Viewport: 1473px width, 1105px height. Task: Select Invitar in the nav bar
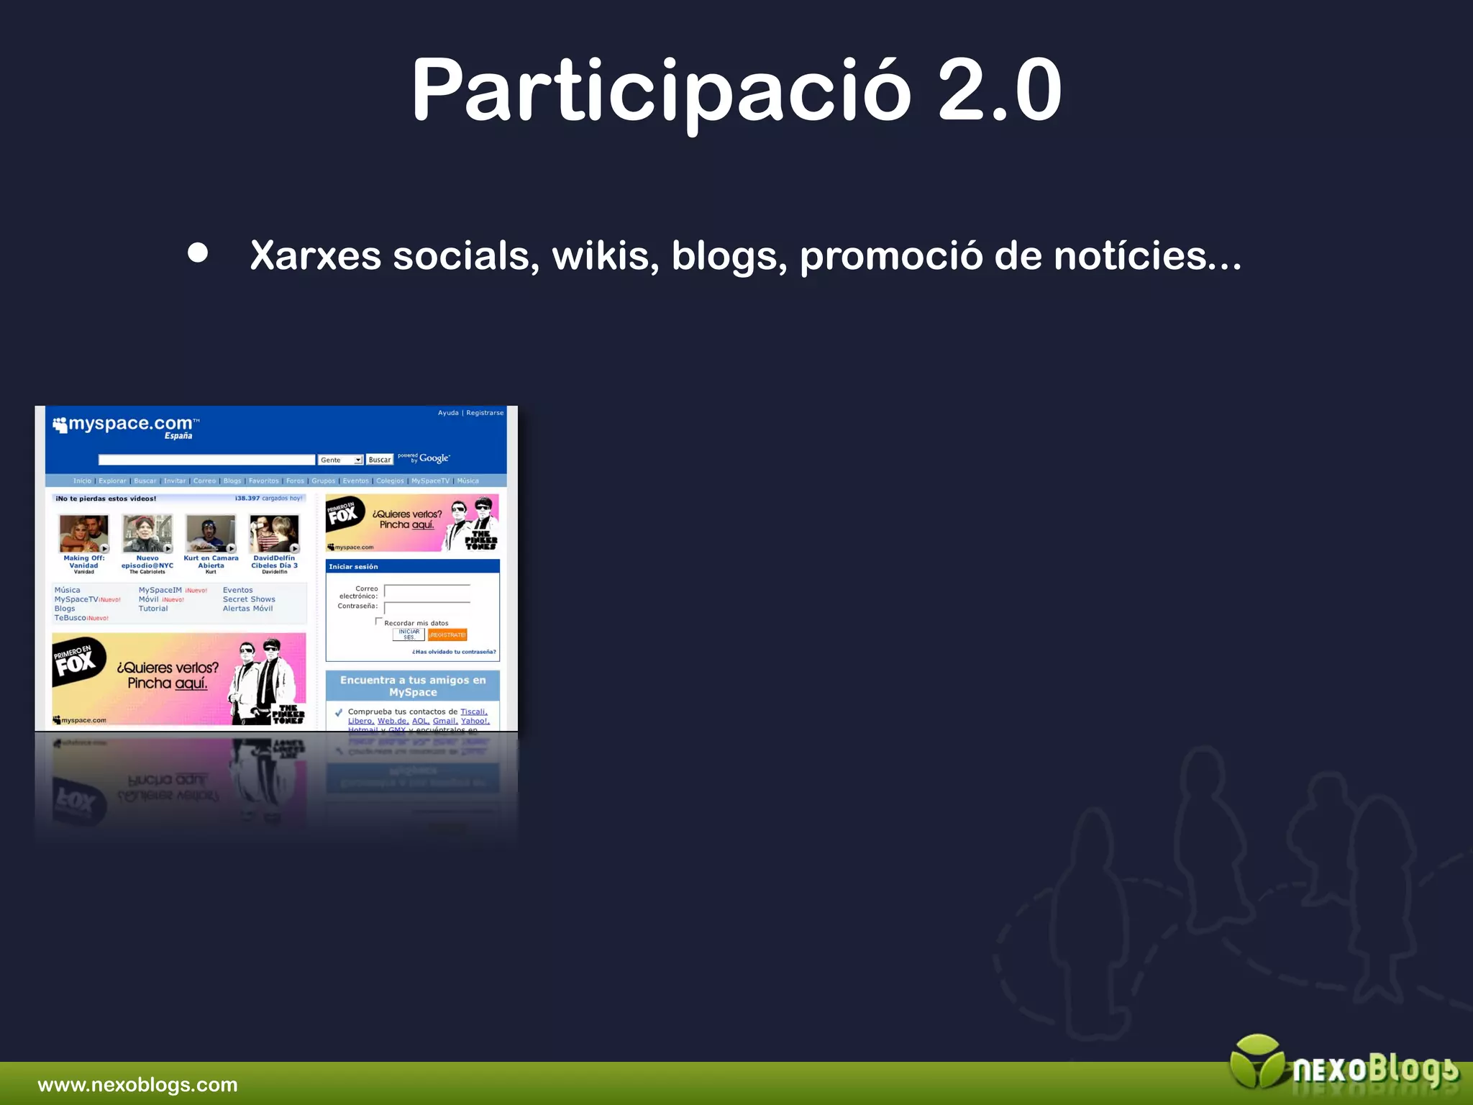click(x=174, y=481)
